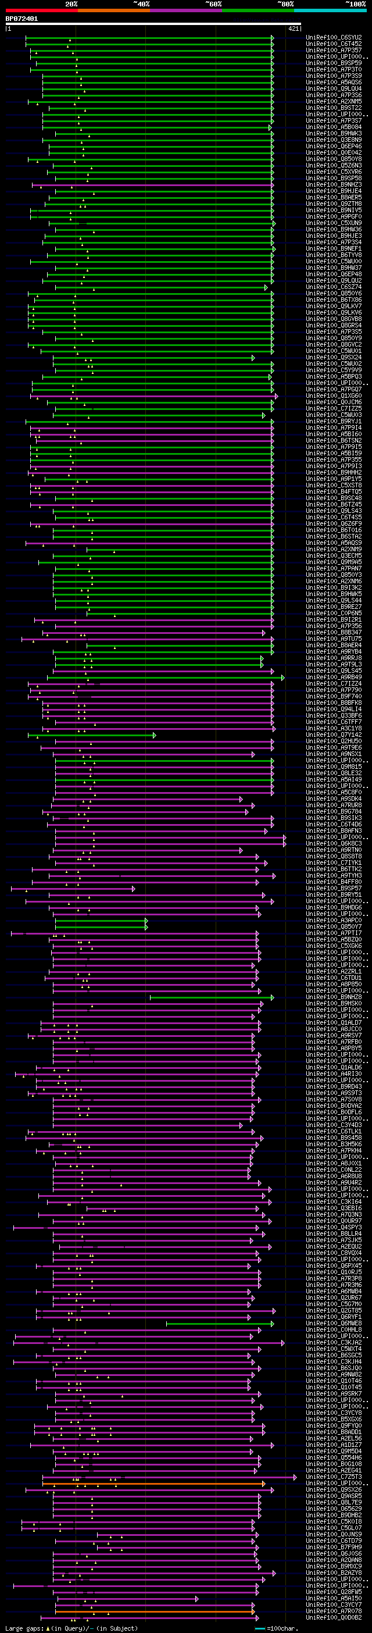Select hit label UniRef100_A3C1Y8

pyautogui.click(x=334, y=728)
